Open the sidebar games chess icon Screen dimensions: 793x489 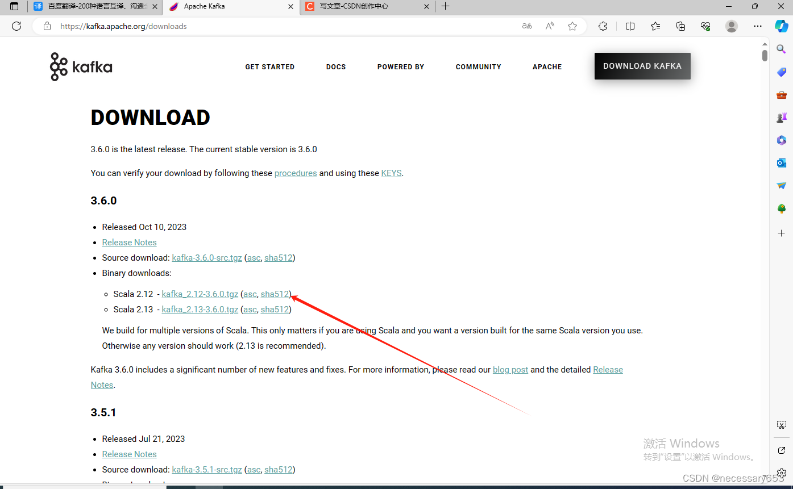pyautogui.click(x=782, y=118)
